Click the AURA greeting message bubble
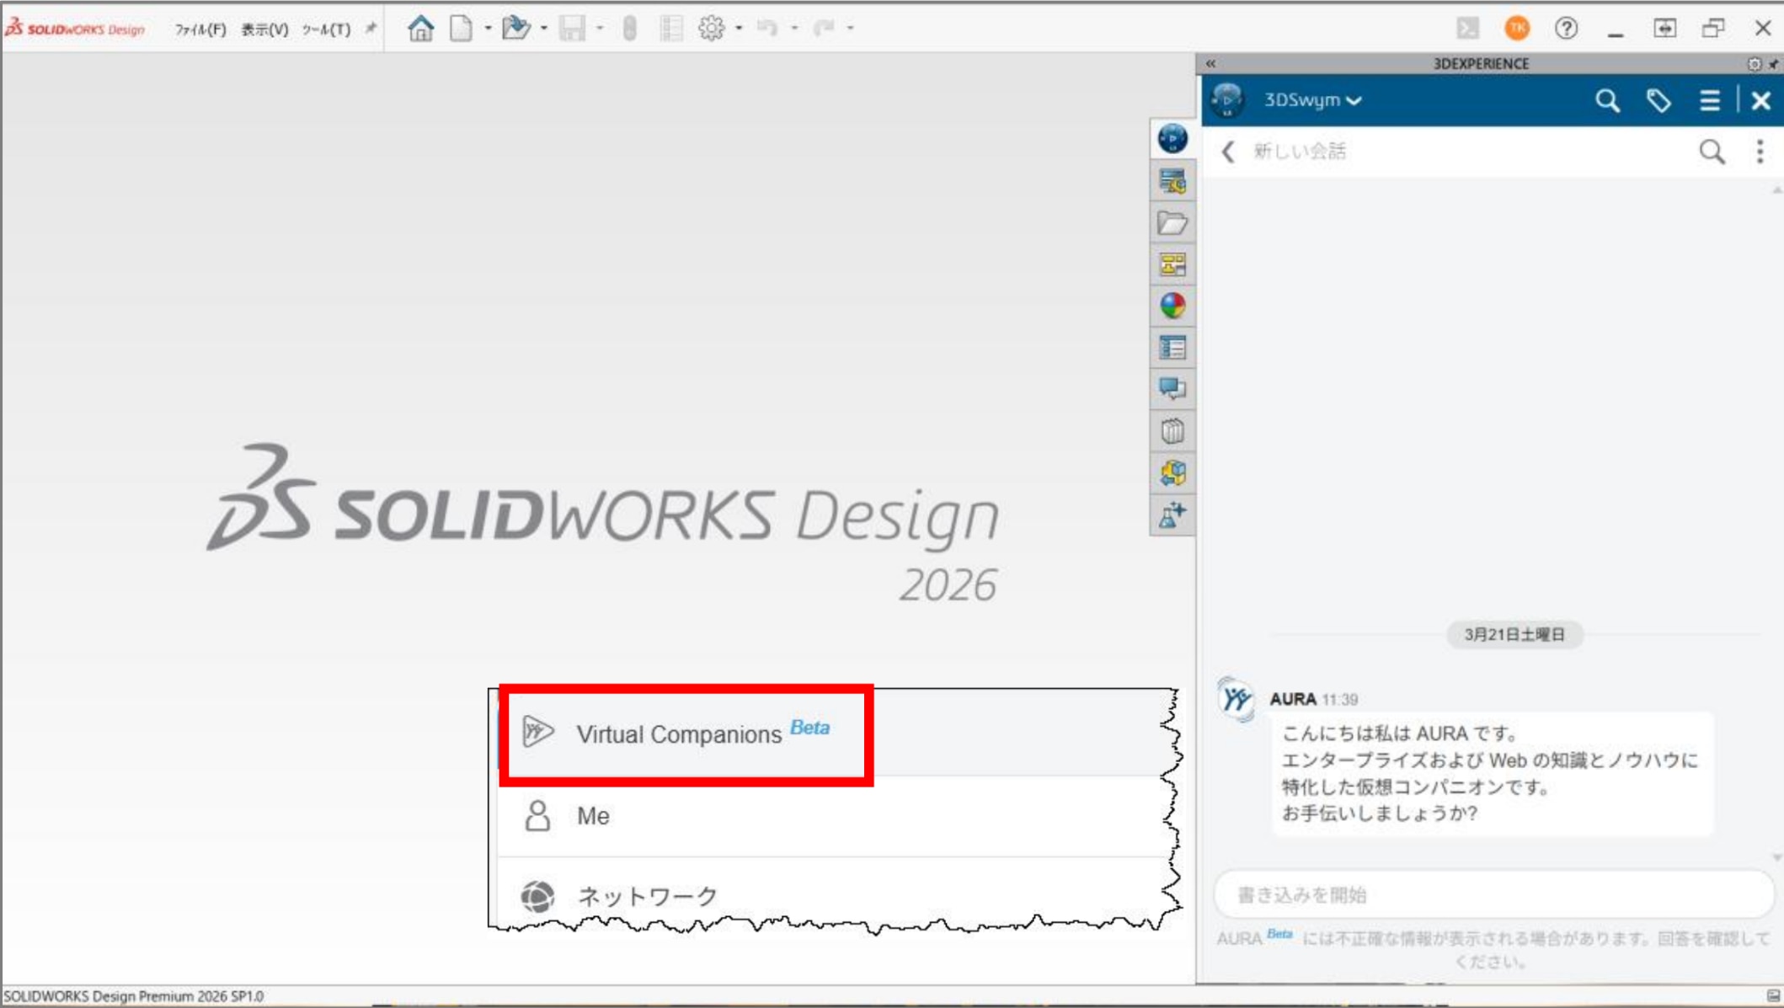The image size is (1784, 1008). pyautogui.click(x=1491, y=773)
